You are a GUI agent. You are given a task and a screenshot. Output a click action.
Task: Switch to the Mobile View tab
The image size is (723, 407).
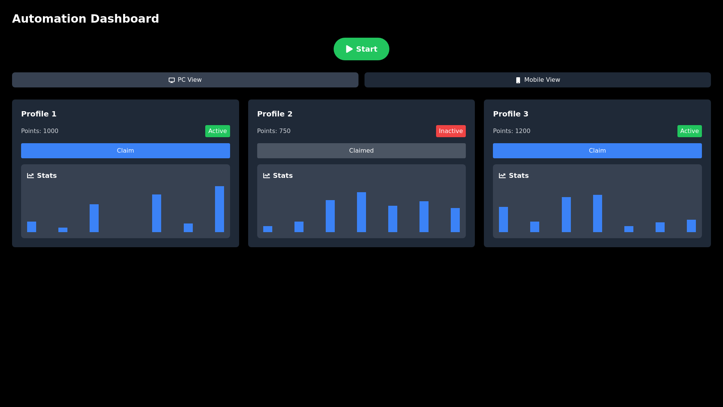pos(537,80)
